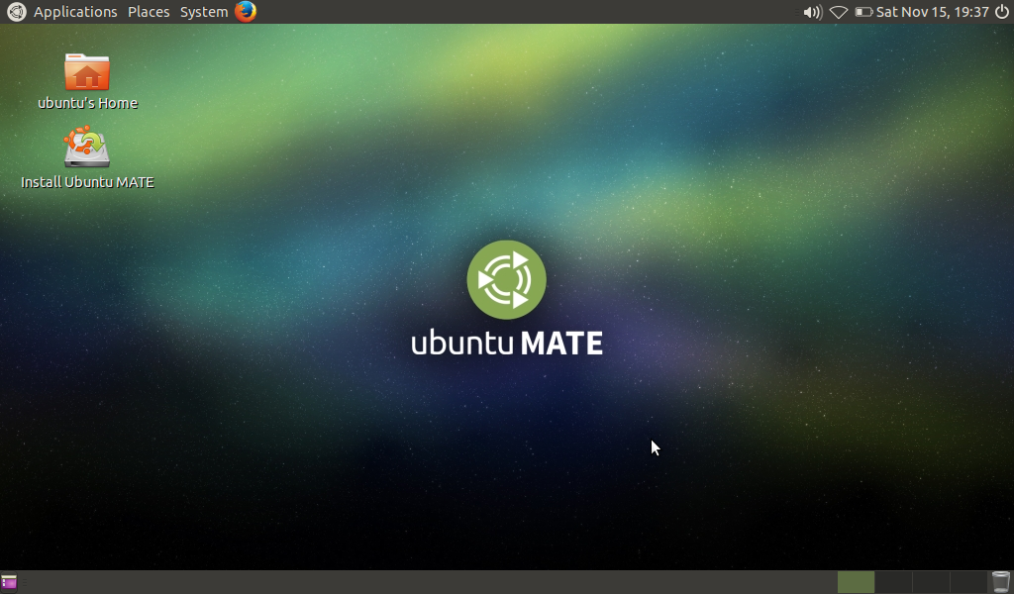Click the show desktop button
Image resolution: width=1014 pixels, height=594 pixels.
(x=9, y=582)
